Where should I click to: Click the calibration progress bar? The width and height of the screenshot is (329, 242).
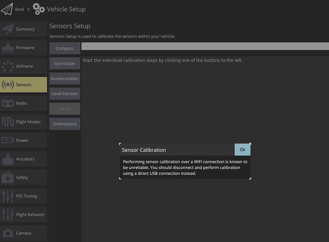(205, 46)
